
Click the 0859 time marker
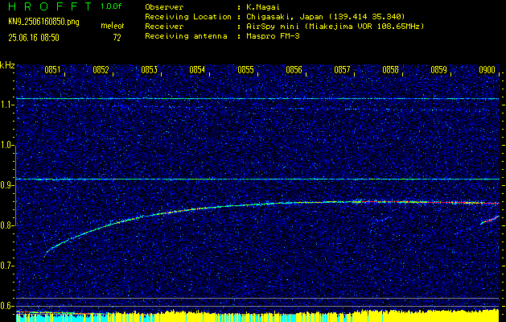pos(439,70)
